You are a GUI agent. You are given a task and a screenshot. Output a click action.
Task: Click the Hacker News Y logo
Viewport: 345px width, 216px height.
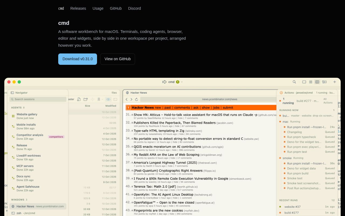pyautogui.click(x=128, y=107)
